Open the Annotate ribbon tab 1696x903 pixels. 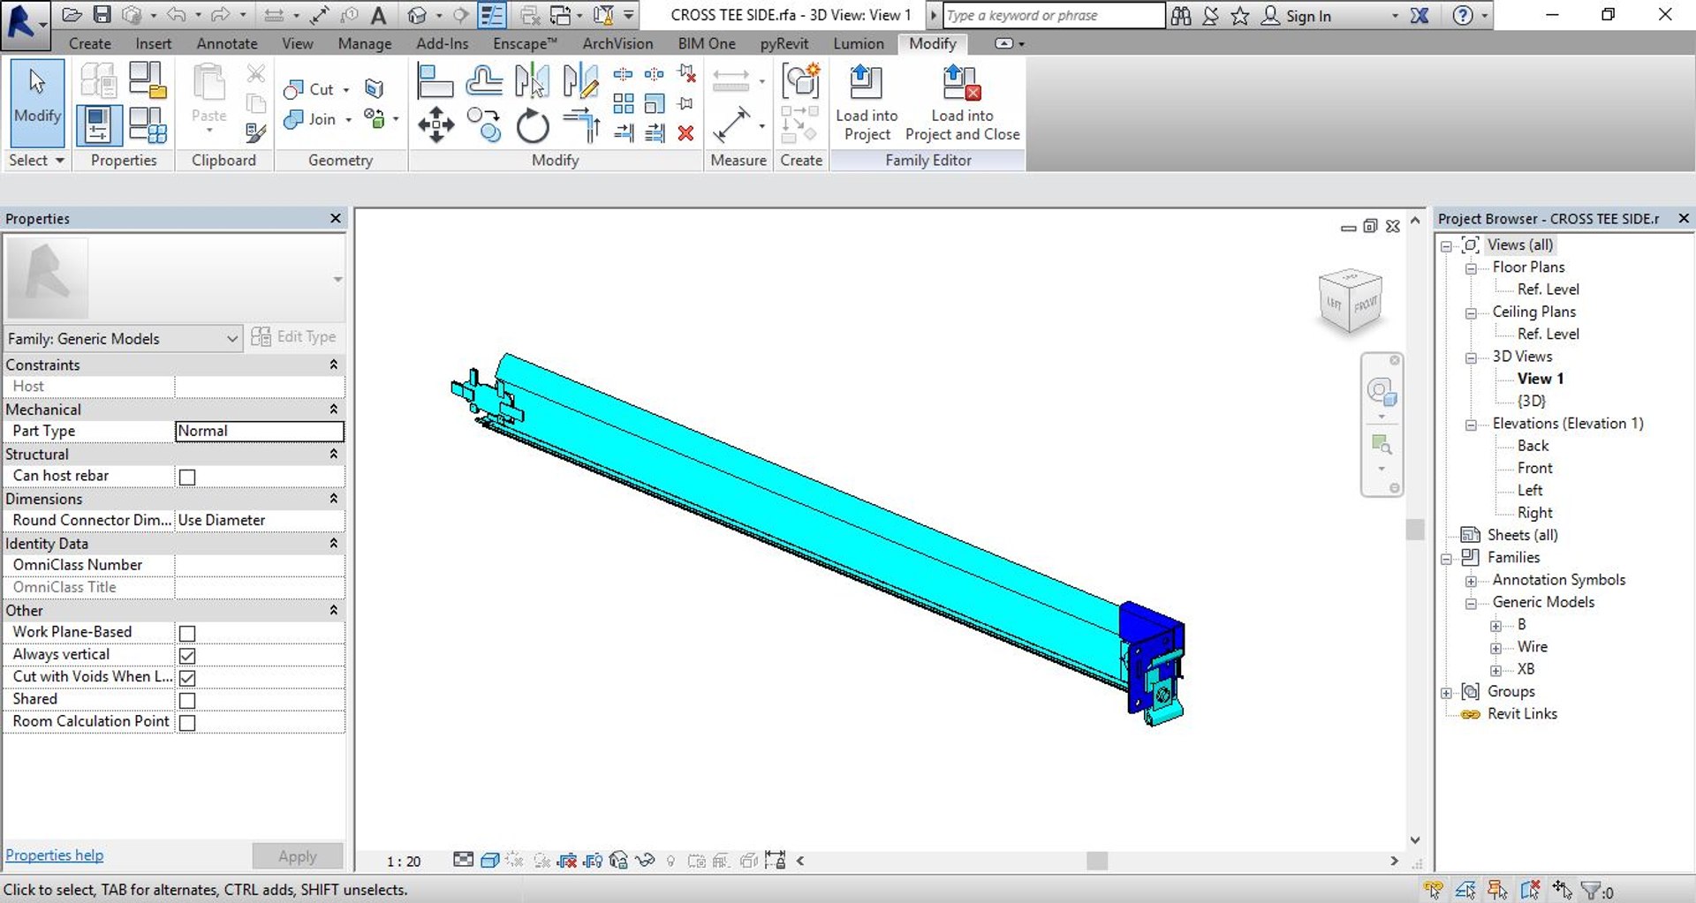[x=227, y=43]
